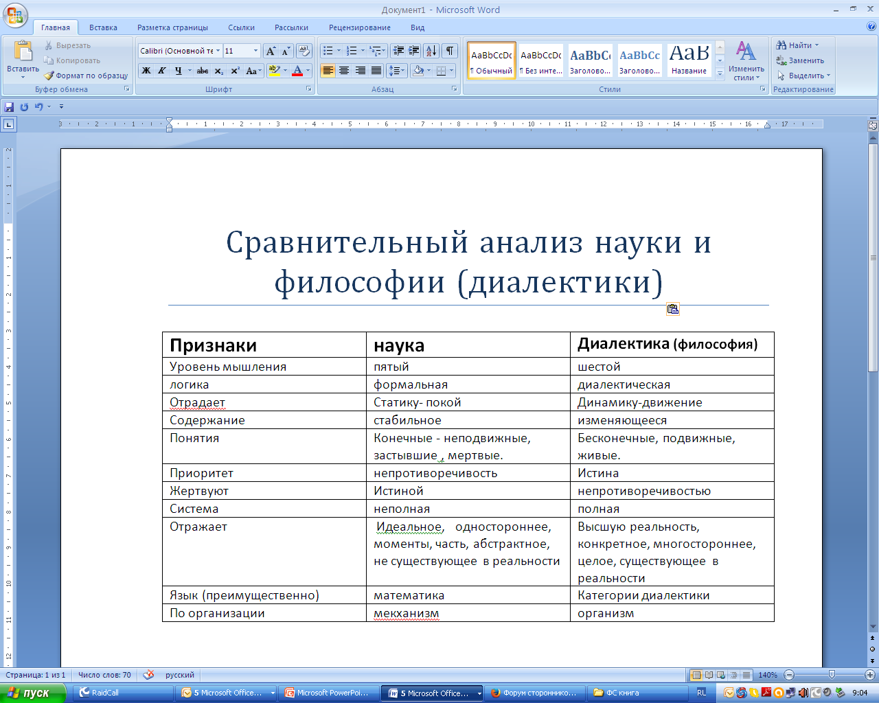This screenshot has height=703, width=879.
Task: Click Найти (Find) in the editing group
Action: point(799,45)
